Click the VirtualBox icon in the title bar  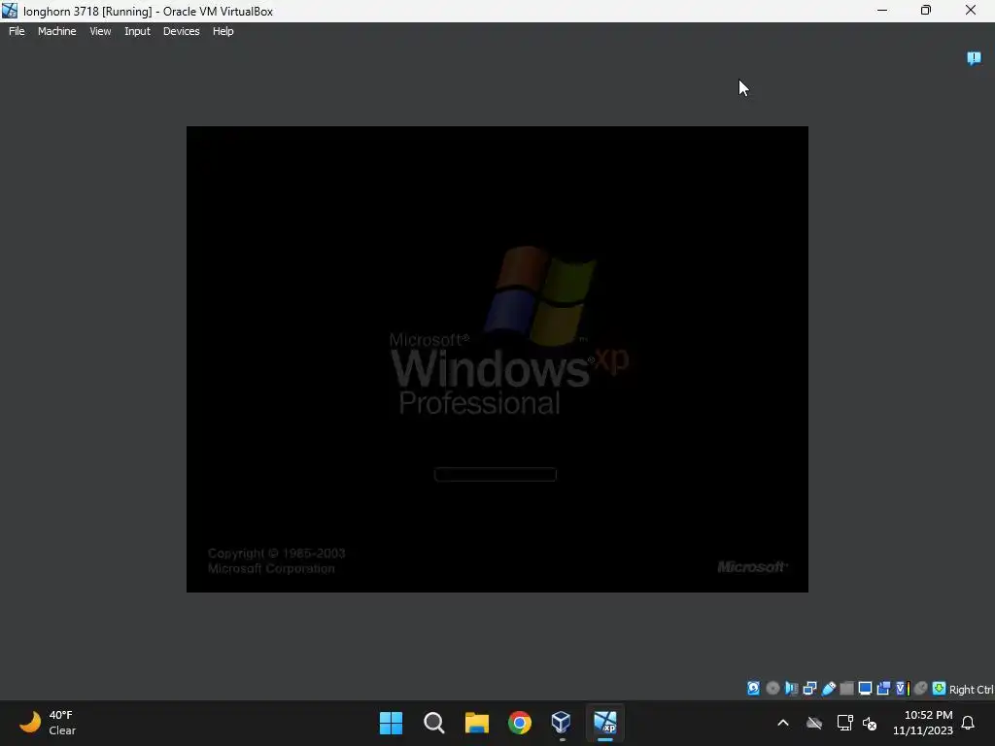pyautogui.click(x=10, y=11)
